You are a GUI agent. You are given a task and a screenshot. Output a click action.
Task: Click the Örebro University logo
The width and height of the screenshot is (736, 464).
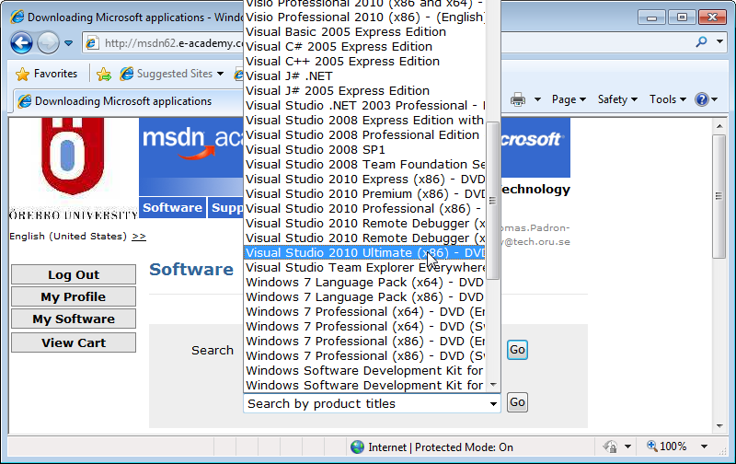click(74, 169)
